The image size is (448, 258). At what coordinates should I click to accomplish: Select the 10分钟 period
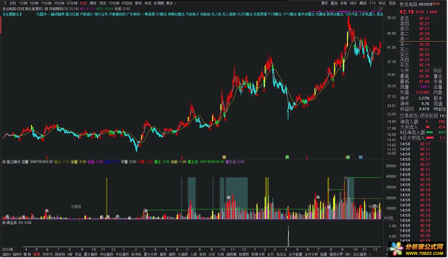coord(114,3)
